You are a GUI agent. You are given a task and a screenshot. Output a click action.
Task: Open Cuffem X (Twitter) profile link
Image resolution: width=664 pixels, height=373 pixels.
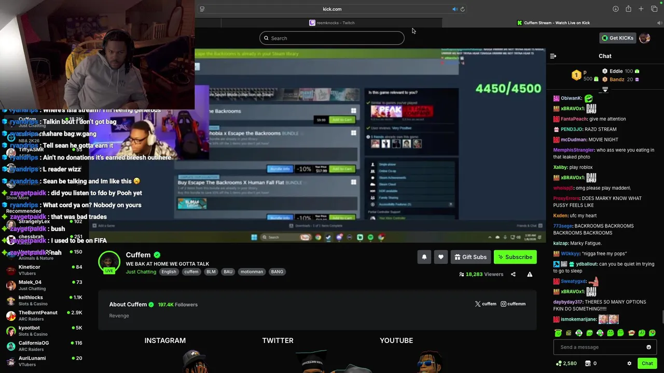pos(486,304)
